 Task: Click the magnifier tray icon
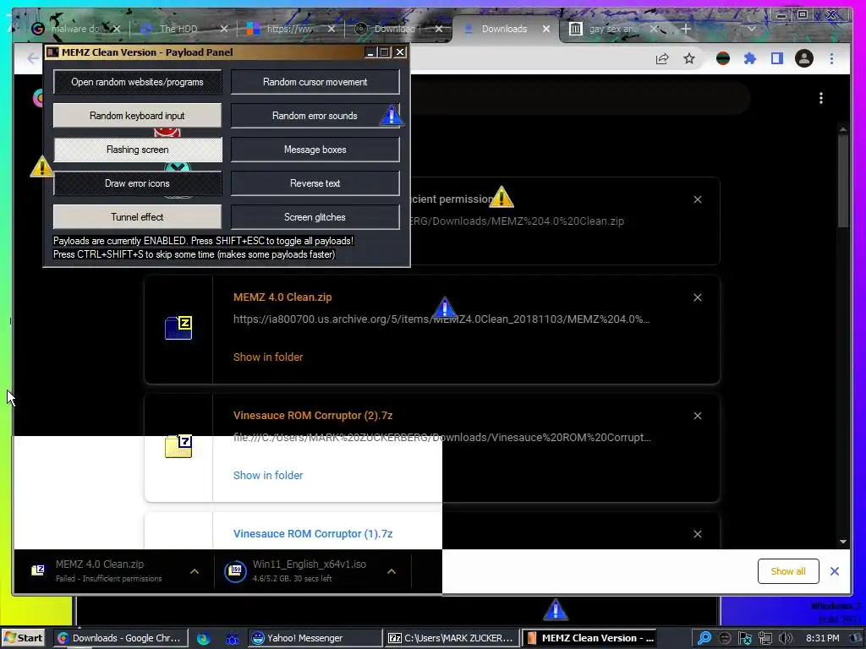coord(704,638)
